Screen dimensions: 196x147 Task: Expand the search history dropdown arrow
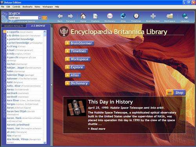point(40,18)
